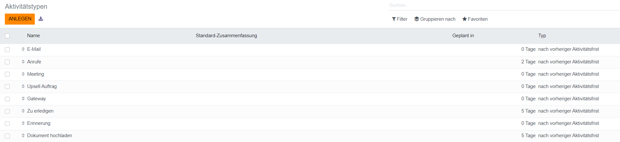Click drag handle for Dokument hochladen

(x=23, y=136)
